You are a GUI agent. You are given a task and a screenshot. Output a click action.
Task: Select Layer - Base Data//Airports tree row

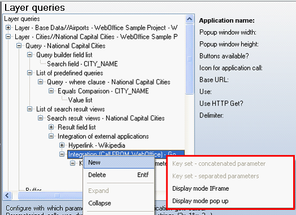96,28
